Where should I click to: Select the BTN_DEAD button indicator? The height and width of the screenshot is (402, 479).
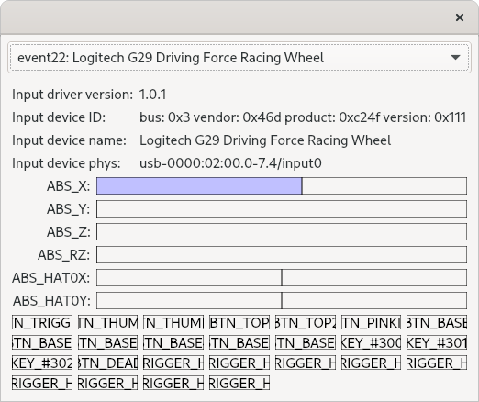point(108,363)
